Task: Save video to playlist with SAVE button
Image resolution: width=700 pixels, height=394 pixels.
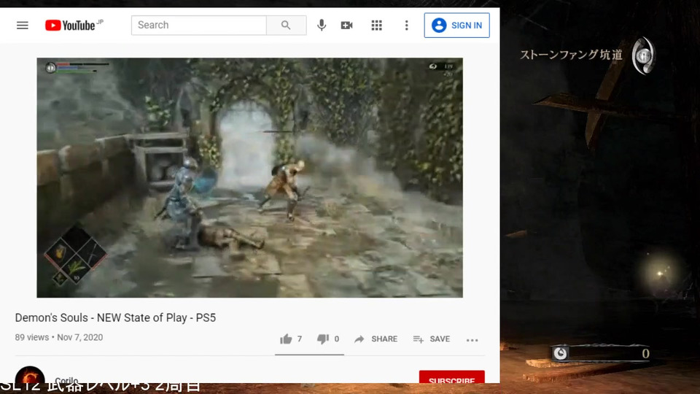Action: tap(431, 339)
